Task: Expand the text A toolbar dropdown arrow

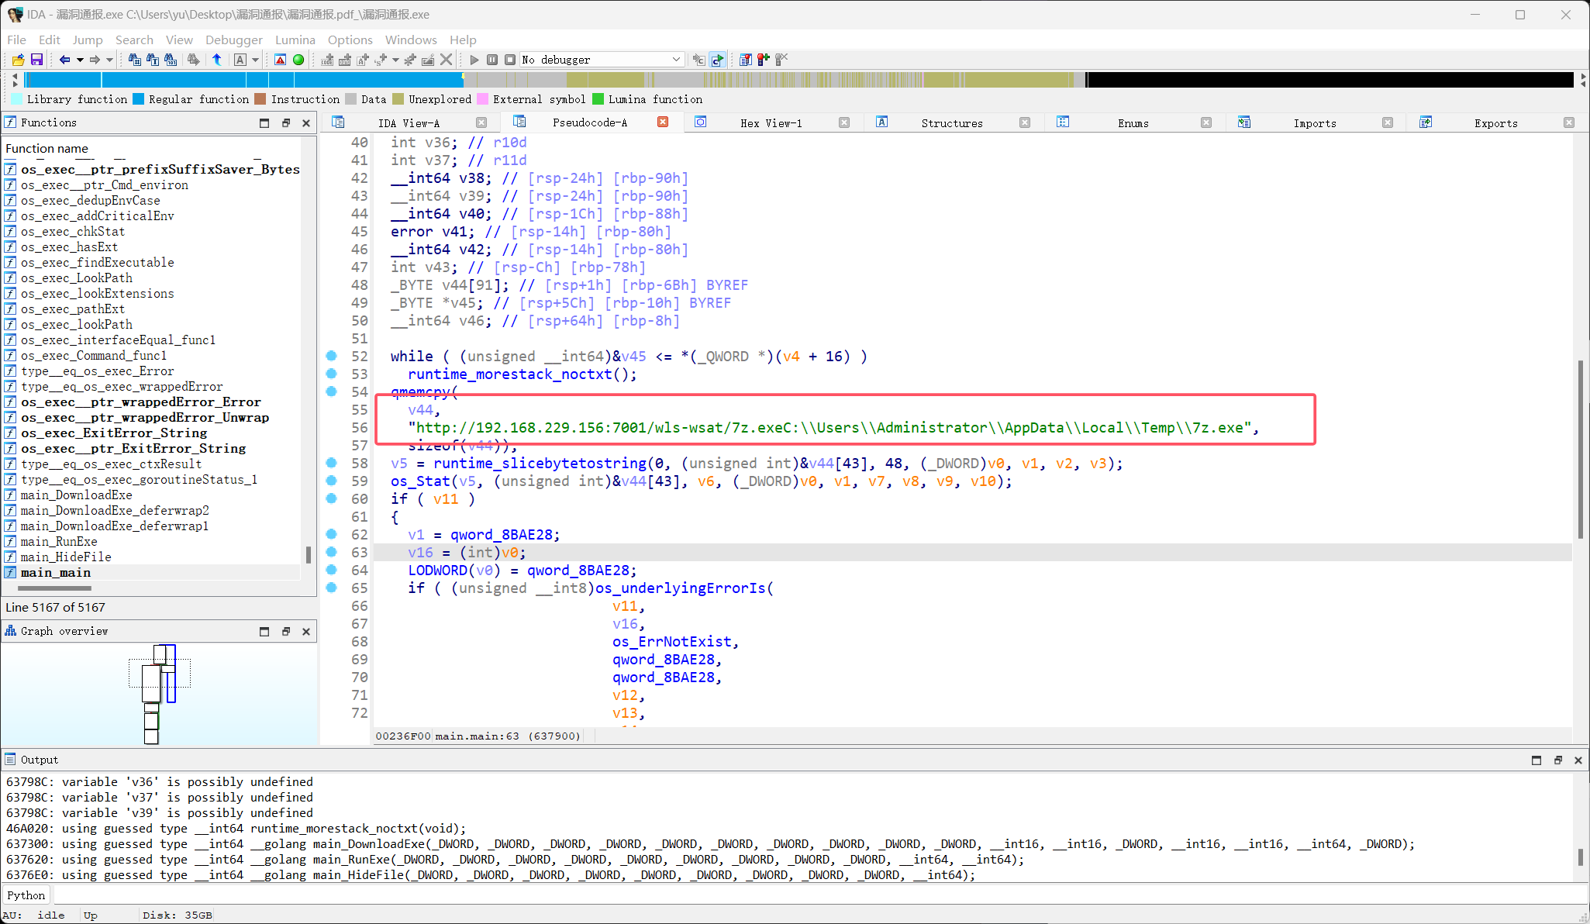Action: [255, 60]
